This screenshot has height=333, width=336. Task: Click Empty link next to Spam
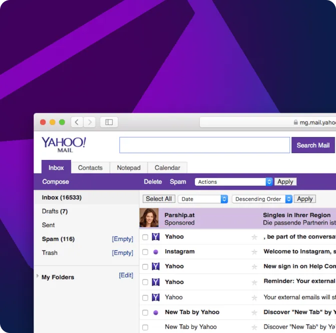coord(123,239)
